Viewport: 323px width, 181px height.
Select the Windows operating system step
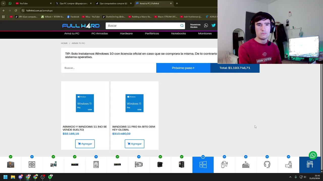pos(203,165)
